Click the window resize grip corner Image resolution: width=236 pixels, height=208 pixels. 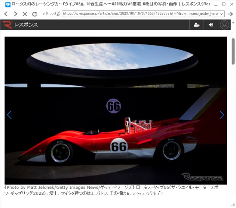(233, 205)
